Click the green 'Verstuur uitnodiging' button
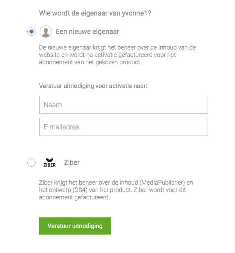Viewport: 235px width, 253px height. coord(75,226)
